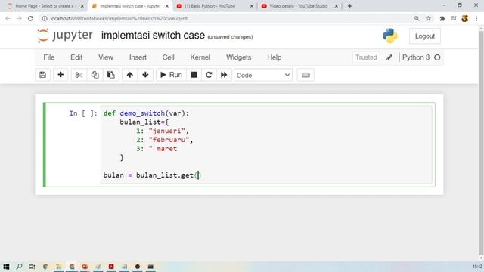Open the Insert menu
Viewport: 484px width, 272px height.
(138, 57)
